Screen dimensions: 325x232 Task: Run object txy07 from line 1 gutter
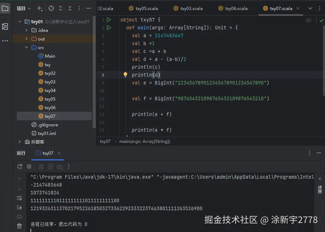point(109,20)
